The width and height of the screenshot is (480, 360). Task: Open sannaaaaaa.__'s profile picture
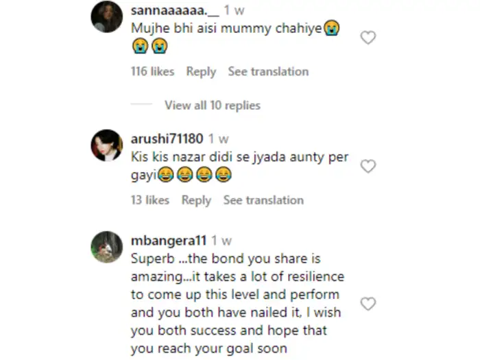[107, 17]
